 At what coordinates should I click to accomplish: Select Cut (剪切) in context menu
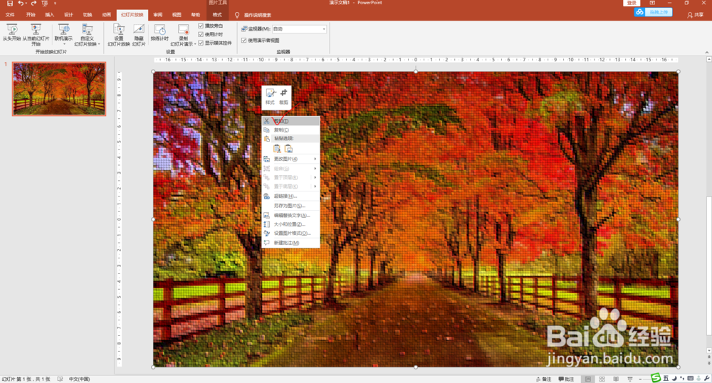[290, 121]
